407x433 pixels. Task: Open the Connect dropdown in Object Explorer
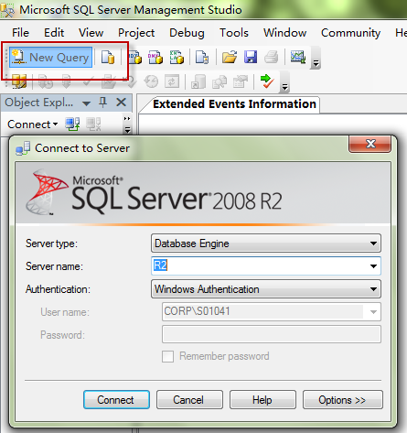(x=32, y=124)
